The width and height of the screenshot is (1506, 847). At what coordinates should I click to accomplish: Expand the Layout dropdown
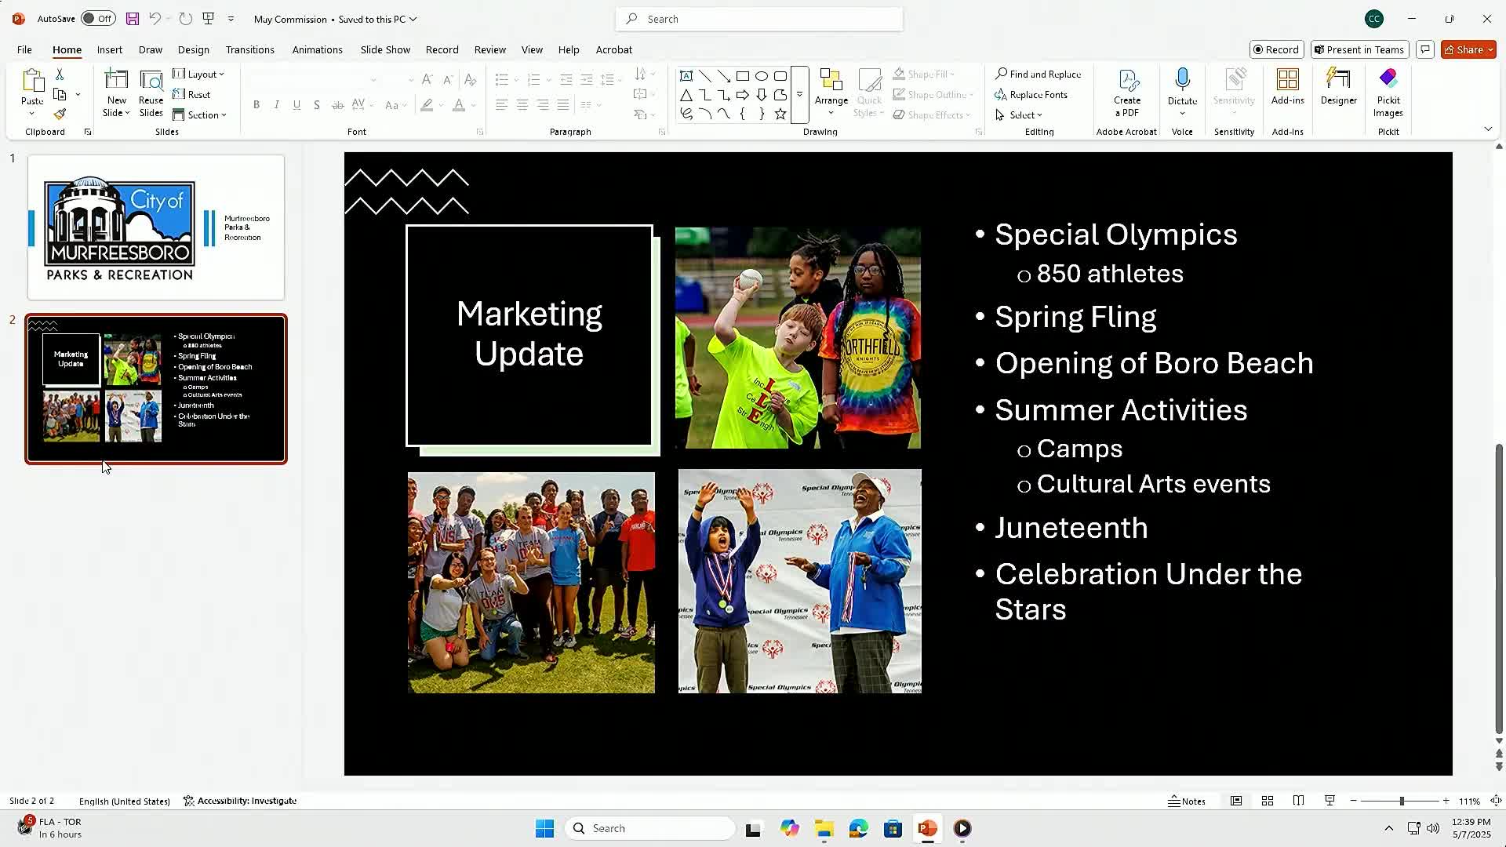coord(199,74)
